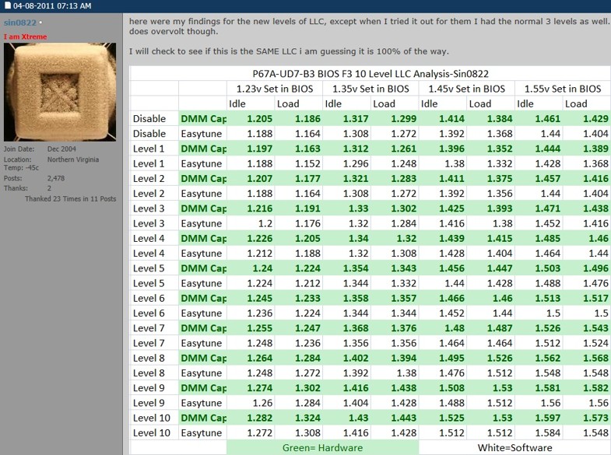Click the Temp: -45c line
Image resolution: width=611 pixels, height=455 pixels.
(x=21, y=168)
